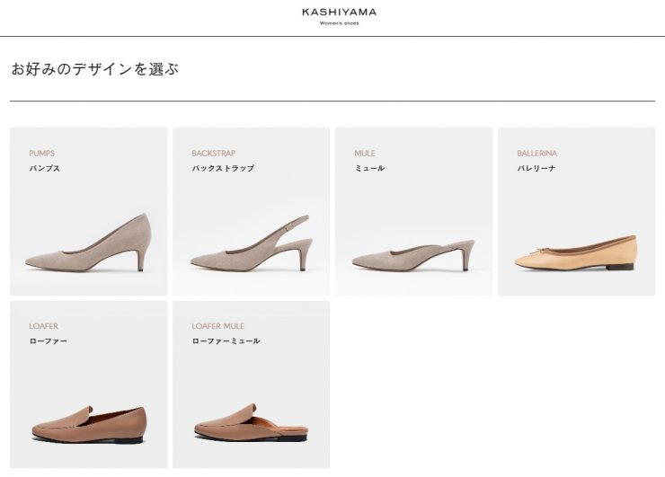This screenshot has width=665, height=477.
Task: Pick the gray suede mule shoe image
Action: coord(412,253)
